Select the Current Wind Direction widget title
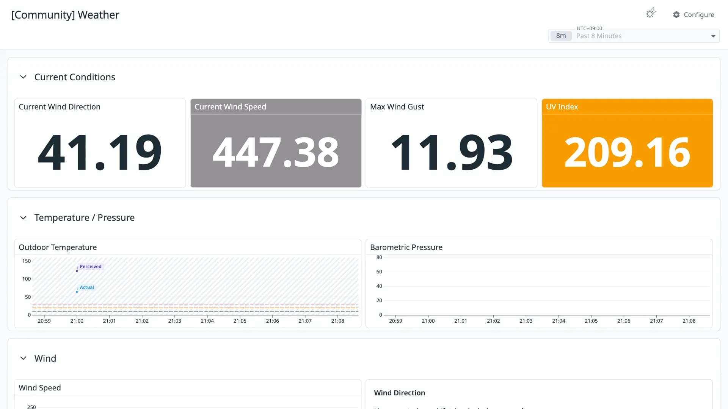 click(x=60, y=107)
